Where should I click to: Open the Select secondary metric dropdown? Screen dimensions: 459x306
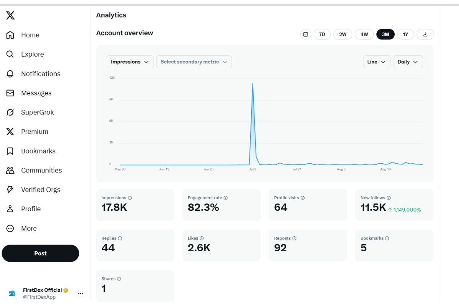194,62
